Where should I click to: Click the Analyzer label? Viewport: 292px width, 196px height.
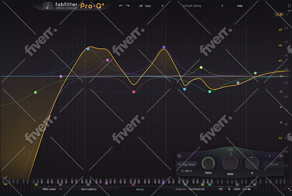point(181,189)
